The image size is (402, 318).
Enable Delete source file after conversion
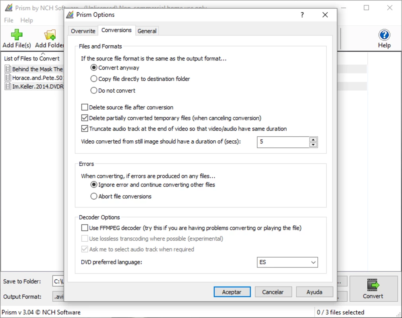coord(85,107)
